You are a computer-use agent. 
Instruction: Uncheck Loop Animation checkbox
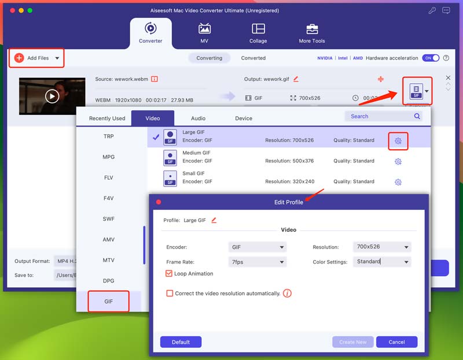(170, 274)
